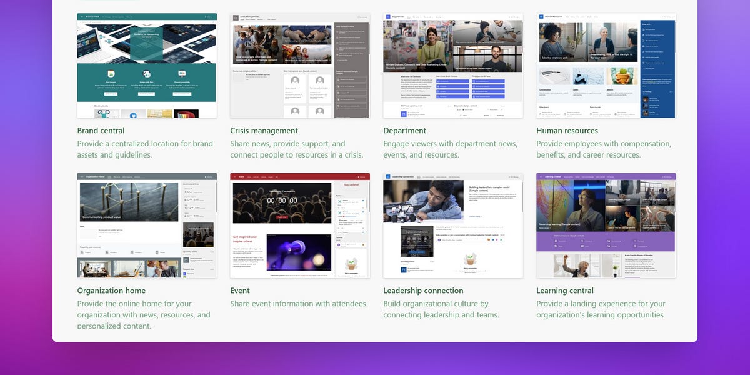Viewport: 750px width, 375px height.
Task: Click the Learning central description text
Action: 601,309
